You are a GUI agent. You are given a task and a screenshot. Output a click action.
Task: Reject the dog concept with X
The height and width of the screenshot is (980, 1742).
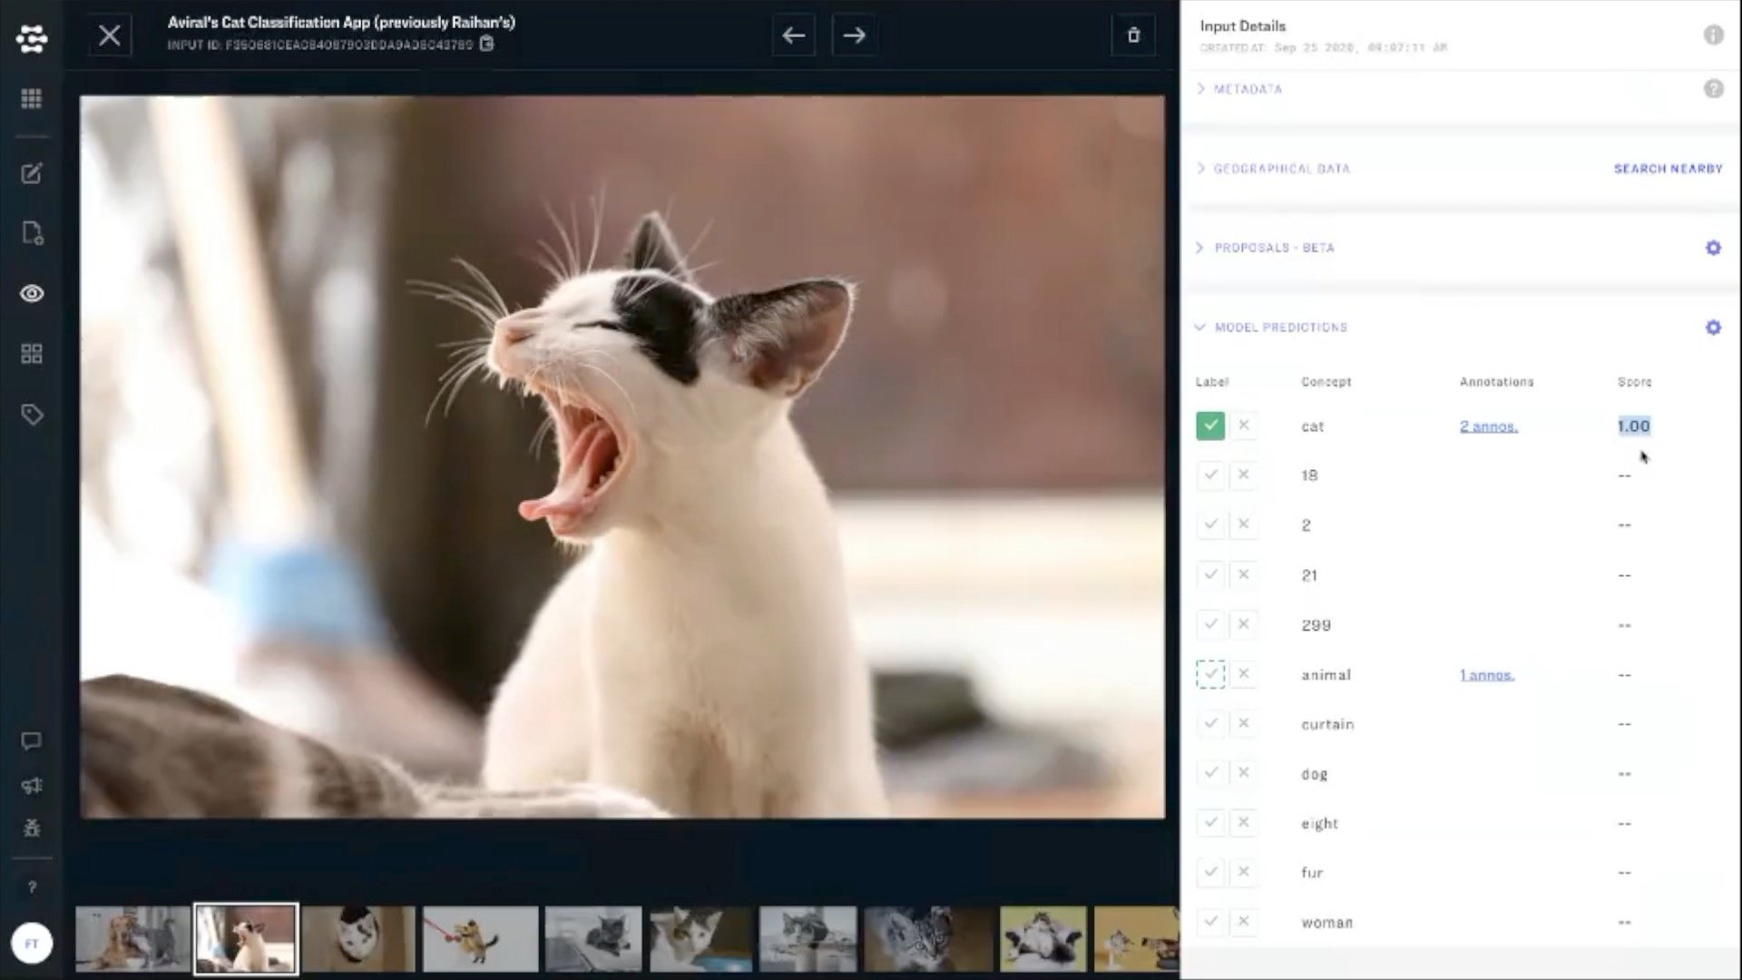pyautogui.click(x=1244, y=773)
